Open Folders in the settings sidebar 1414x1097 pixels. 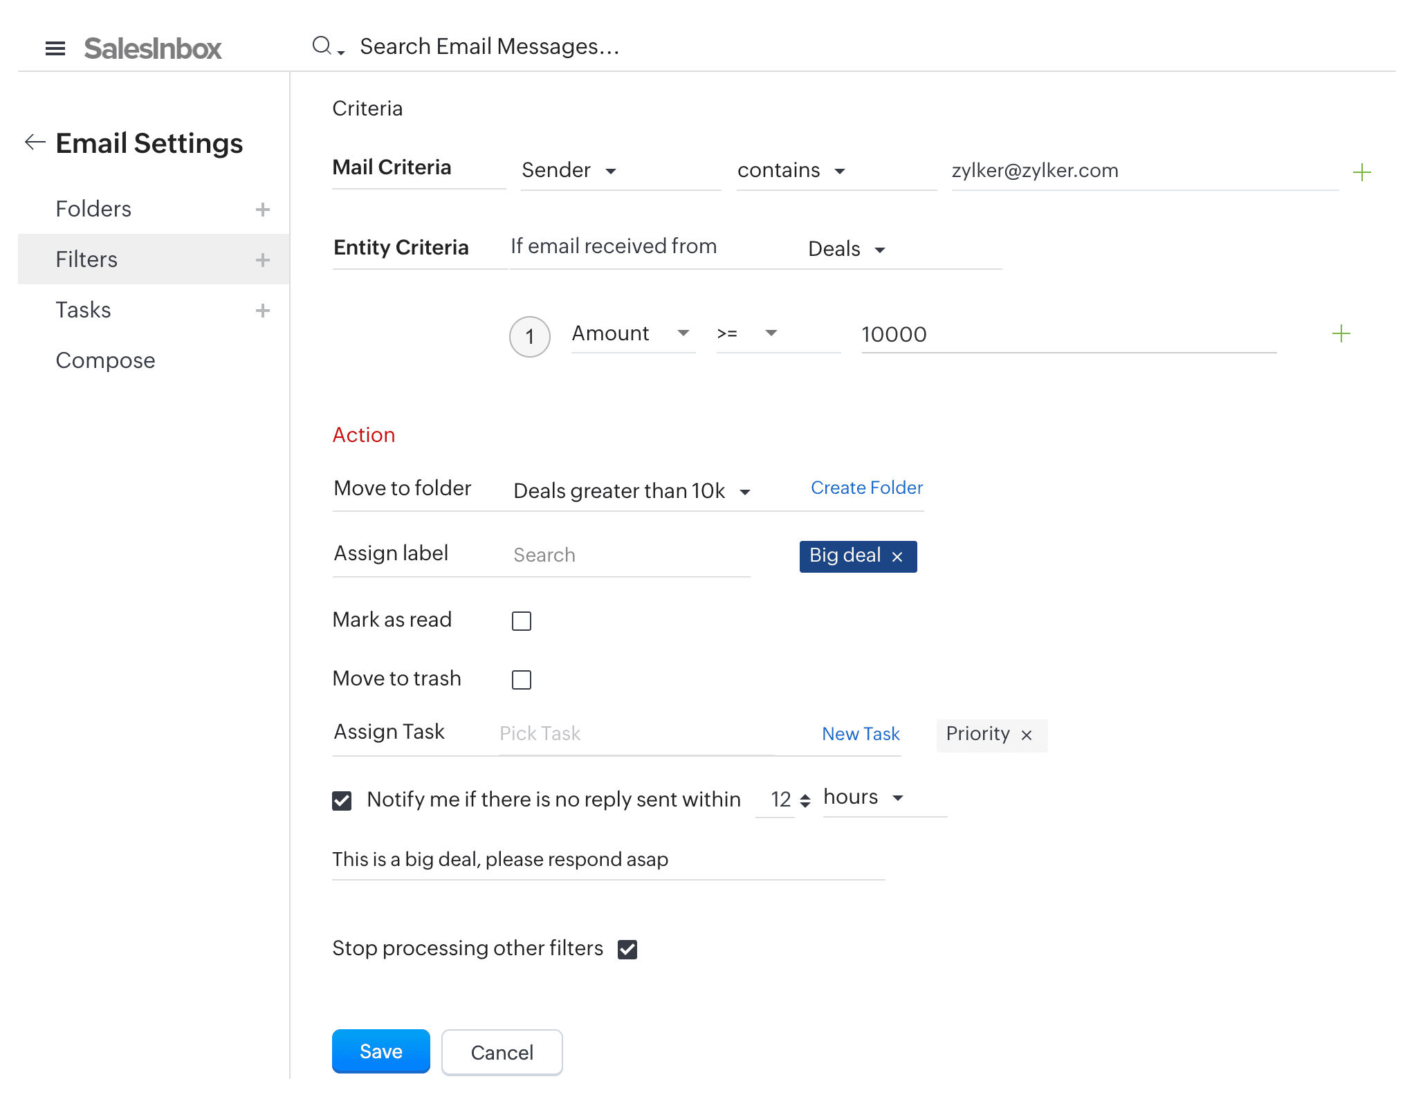pyautogui.click(x=93, y=209)
